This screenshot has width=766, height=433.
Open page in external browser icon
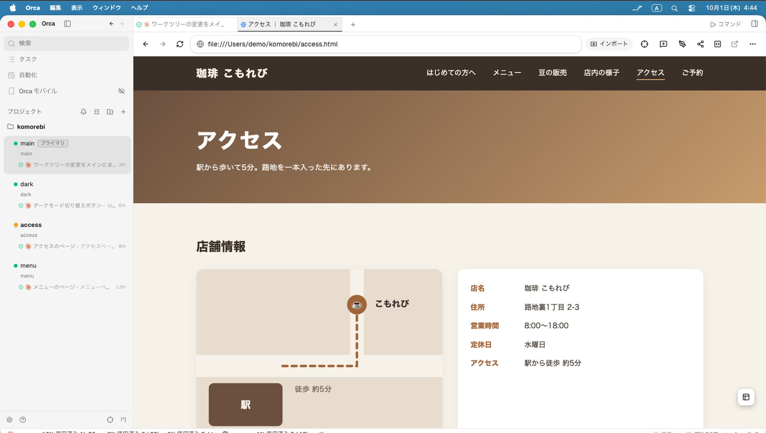coord(734,44)
